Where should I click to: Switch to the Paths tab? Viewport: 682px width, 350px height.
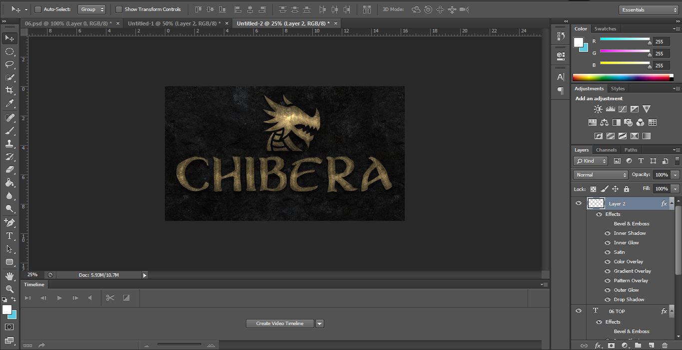pyautogui.click(x=631, y=150)
